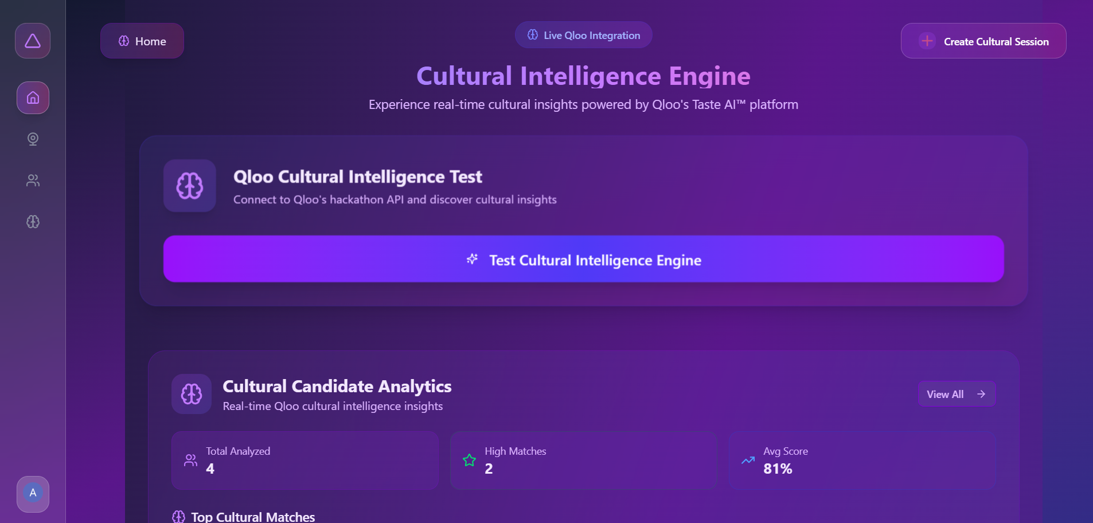Click the brain icon beside Cultural Candidate Analytics
This screenshot has width=1093, height=523.
click(192, 394)
